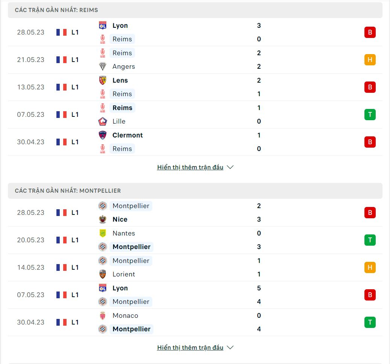
Task: Click the Nice club crest icon
Action: point(102,219)
